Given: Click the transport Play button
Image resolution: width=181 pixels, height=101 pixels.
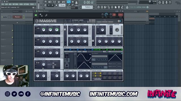Looking at the screenshot, I should click(49, 5).
